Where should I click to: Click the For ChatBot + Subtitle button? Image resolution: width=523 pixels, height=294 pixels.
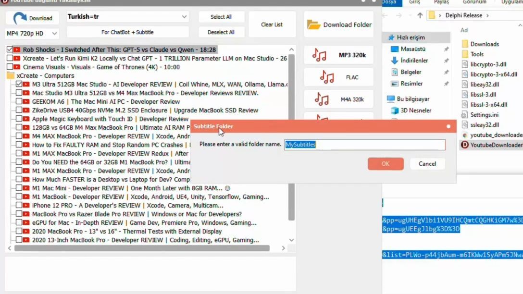[128, 32]
